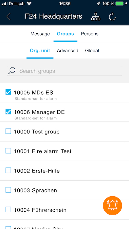The image size is (129, 229).
Task: Focus the Search groups input field
Action: 64,71
